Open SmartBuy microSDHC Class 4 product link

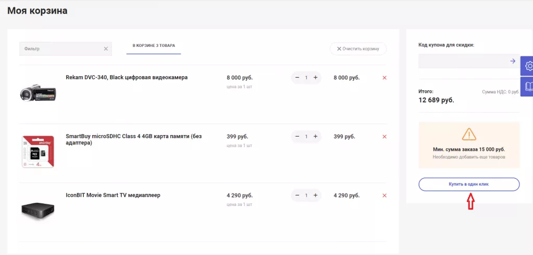133,139
